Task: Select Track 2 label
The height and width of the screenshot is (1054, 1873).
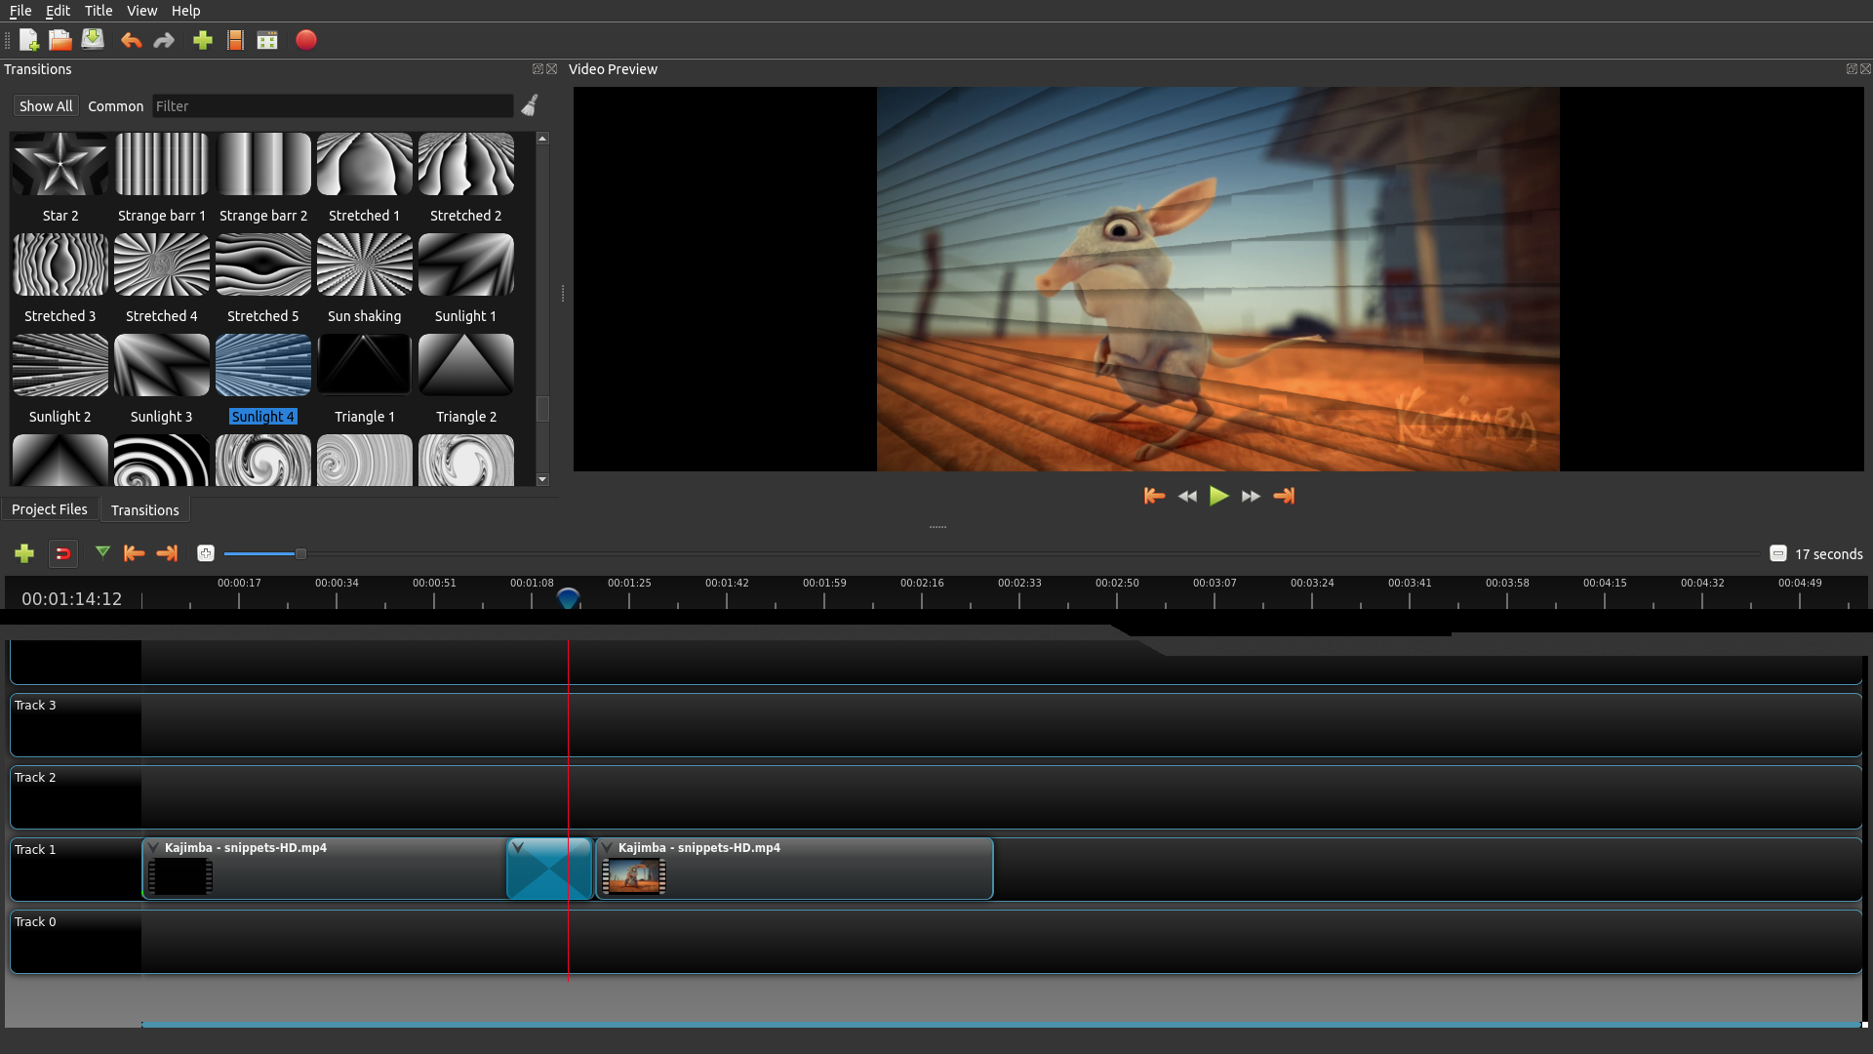Action: pos(35,777)
